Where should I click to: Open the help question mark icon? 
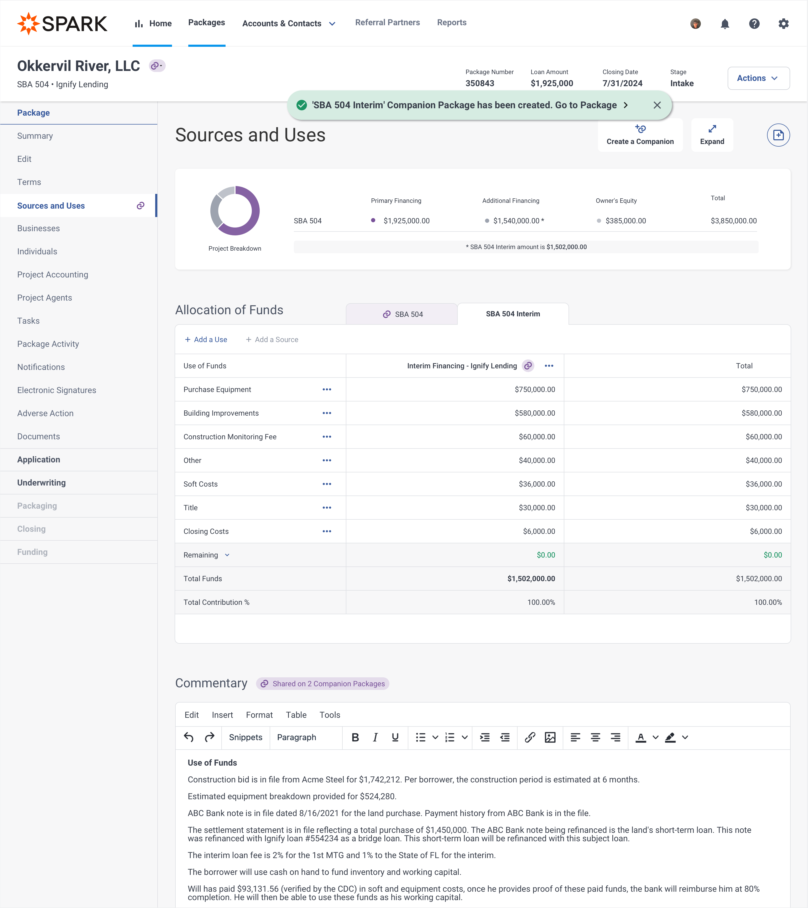pyautogui.click(x=754, y=24)
